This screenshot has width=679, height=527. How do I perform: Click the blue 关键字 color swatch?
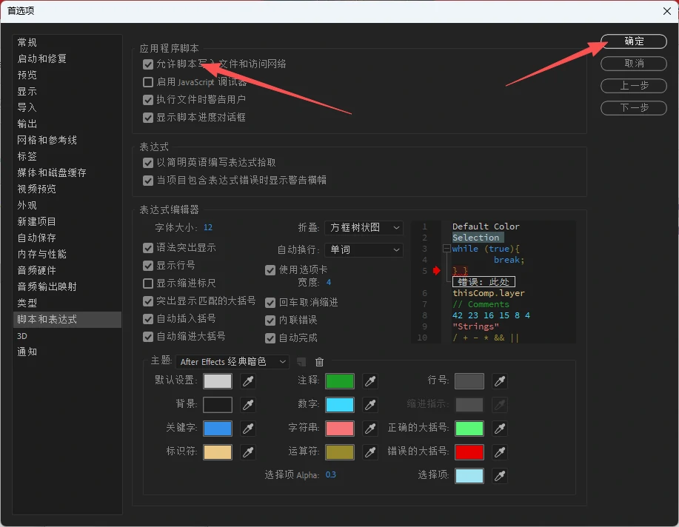(218, 429)
